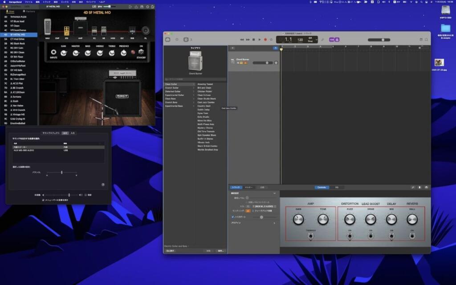Click Chord Burner track pan knob
The image size is (456, 285).
pyautogui.click(x=276, y=63)
